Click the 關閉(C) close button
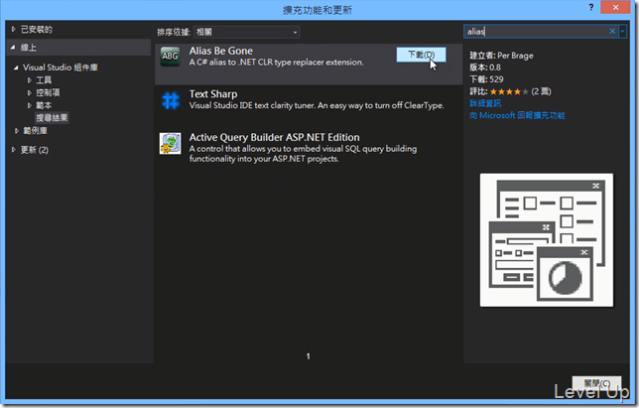This screenshot has width=639, height=408. click(596, 383)
